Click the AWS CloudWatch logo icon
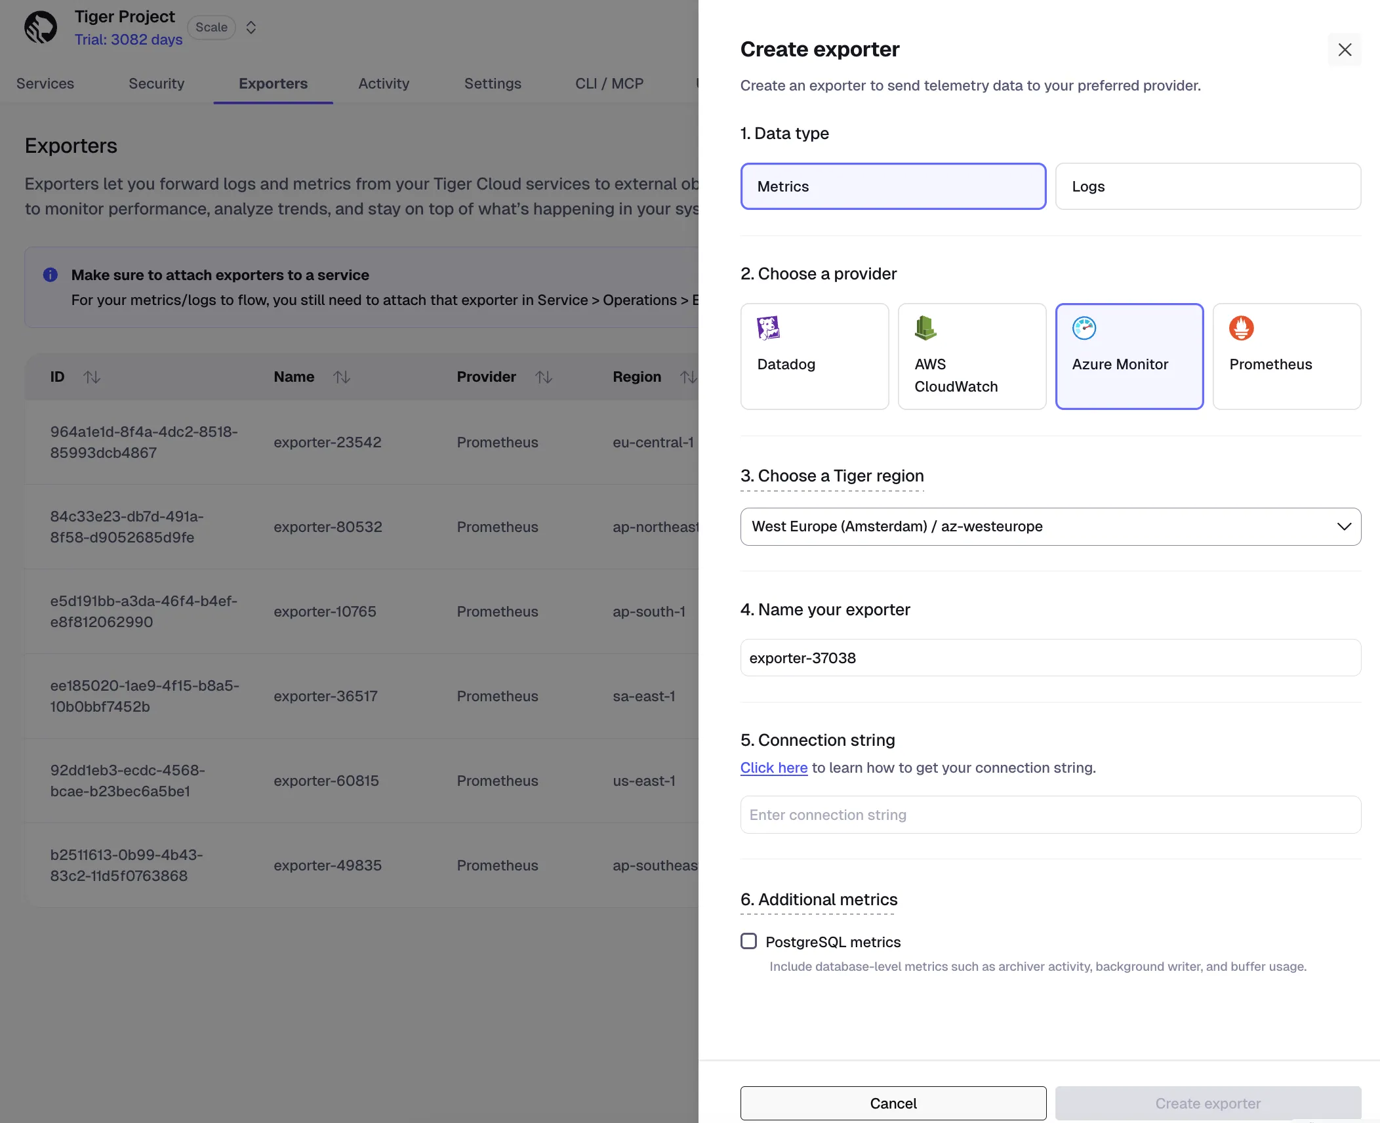 coord(926,328)
